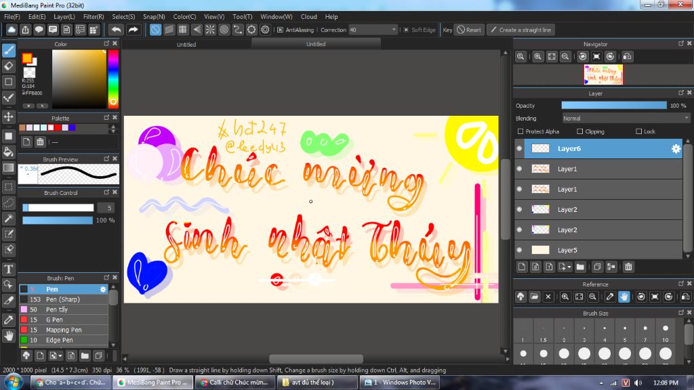This screenshot has height=390, width=694.
Task: Turn snap off with the toolbar icon
Action: click(x=155, y=30)
